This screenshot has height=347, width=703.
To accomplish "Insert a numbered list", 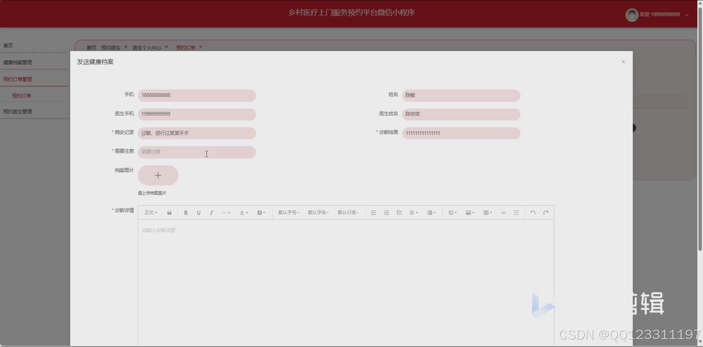I will pyautogui.click(x=386, y=213).
